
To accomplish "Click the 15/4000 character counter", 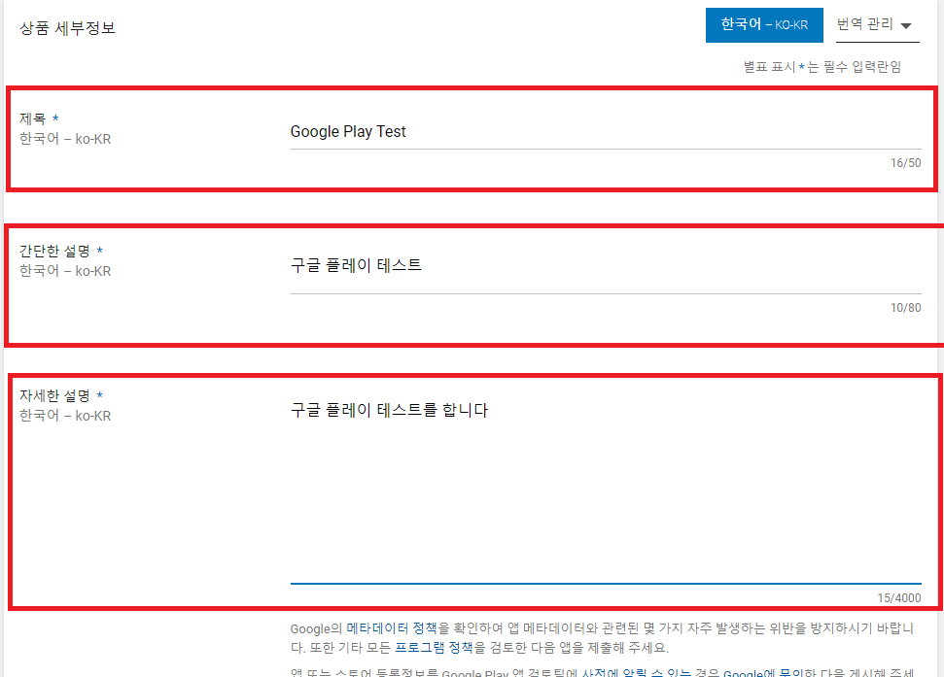I will tap(899, 598).
